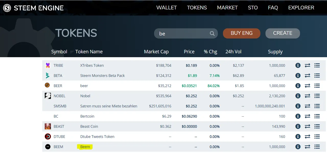Click the CREATE token button
The width and height of the screenshot is (327, 153).
pos(283,33)
